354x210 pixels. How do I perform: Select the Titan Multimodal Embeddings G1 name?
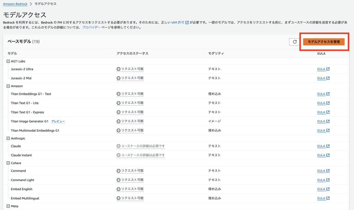35,131
